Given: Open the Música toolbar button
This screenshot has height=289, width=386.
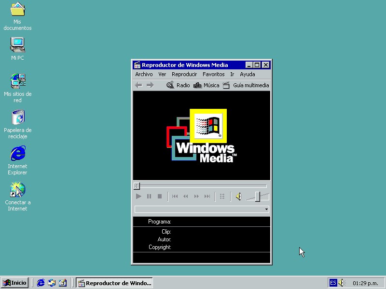Looking at the screenshot, I should (207, 85).
